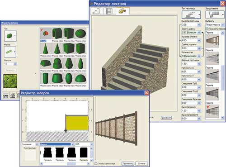Choose the third black baluster profile
Screen dimensions: 226x167
[x=71, y=153]
